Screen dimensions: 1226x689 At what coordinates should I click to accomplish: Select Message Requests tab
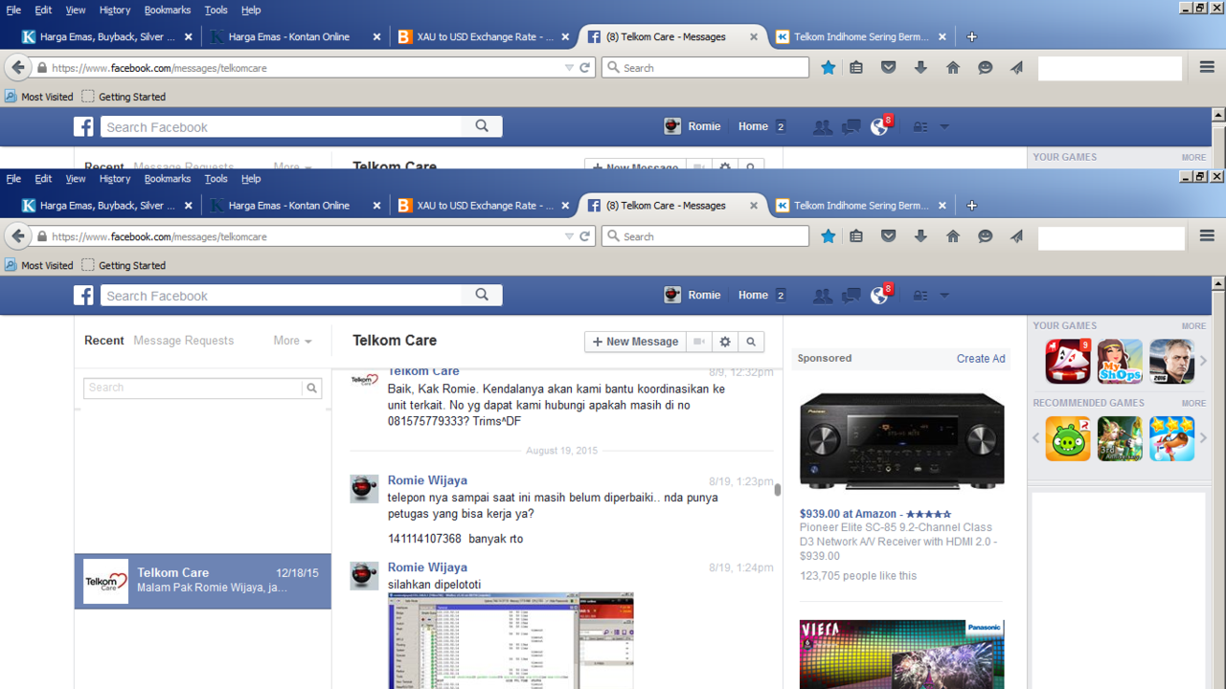[x=184, y=341]
